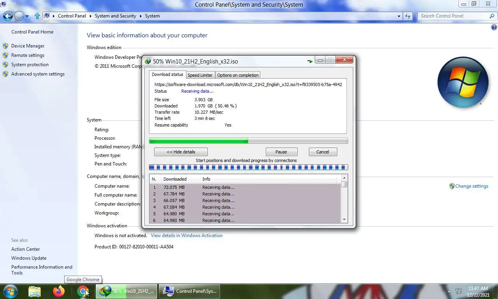Show hidden system tray icons
Viewport: 498px width, 299px height.
coord(449,291)
